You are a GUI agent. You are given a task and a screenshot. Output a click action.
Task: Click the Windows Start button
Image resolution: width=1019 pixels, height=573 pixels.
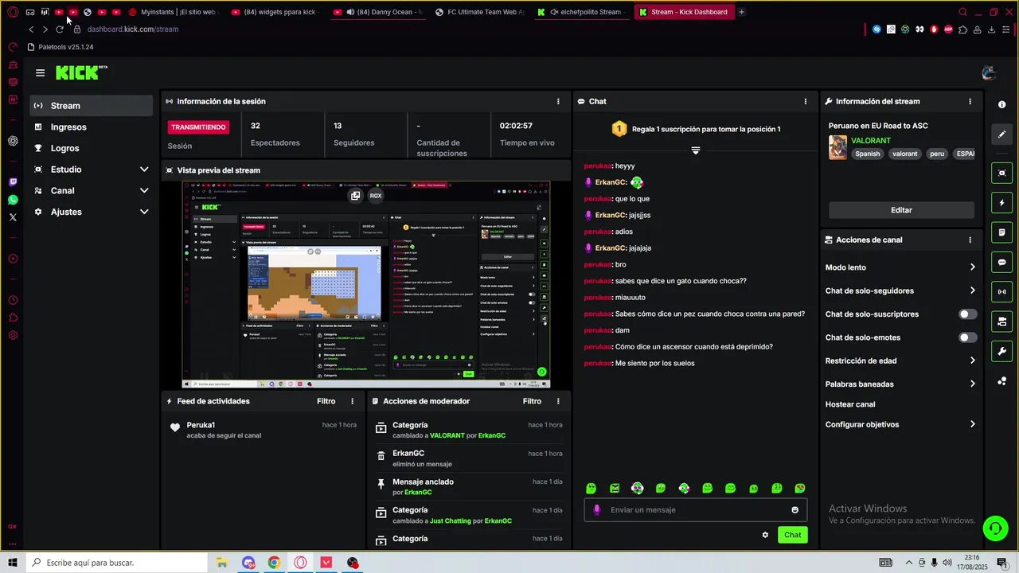coord(13,563)
